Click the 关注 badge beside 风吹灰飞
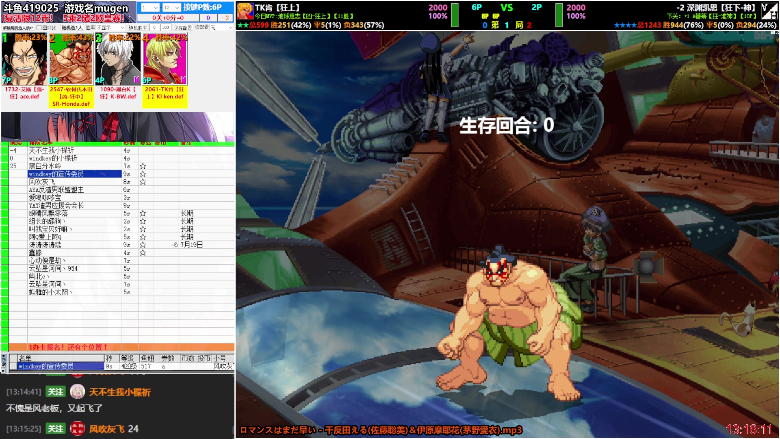This screenshot has height=439, width=780. pos(55,429)
